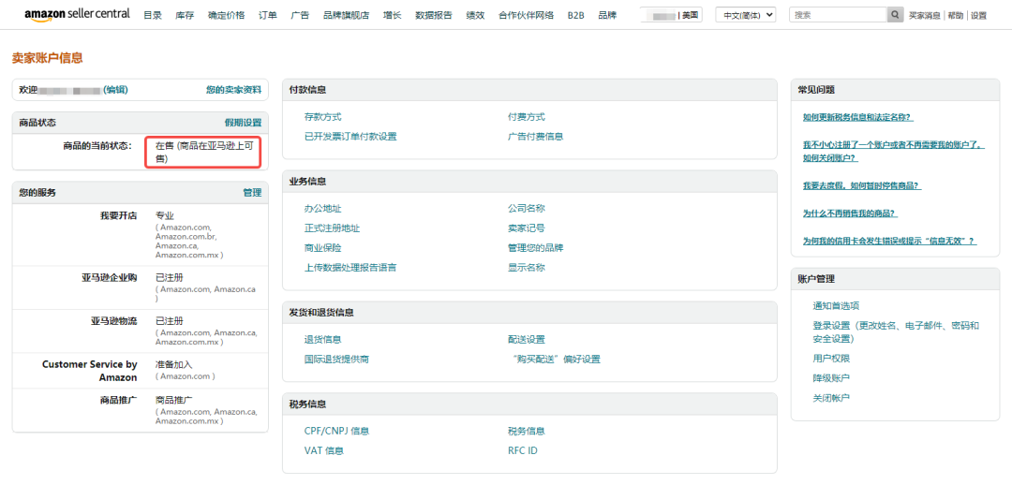The height and width of the screenshot is (485, 1012).
Task: Open the 数据报告 menu
Action: coord(434,16)
